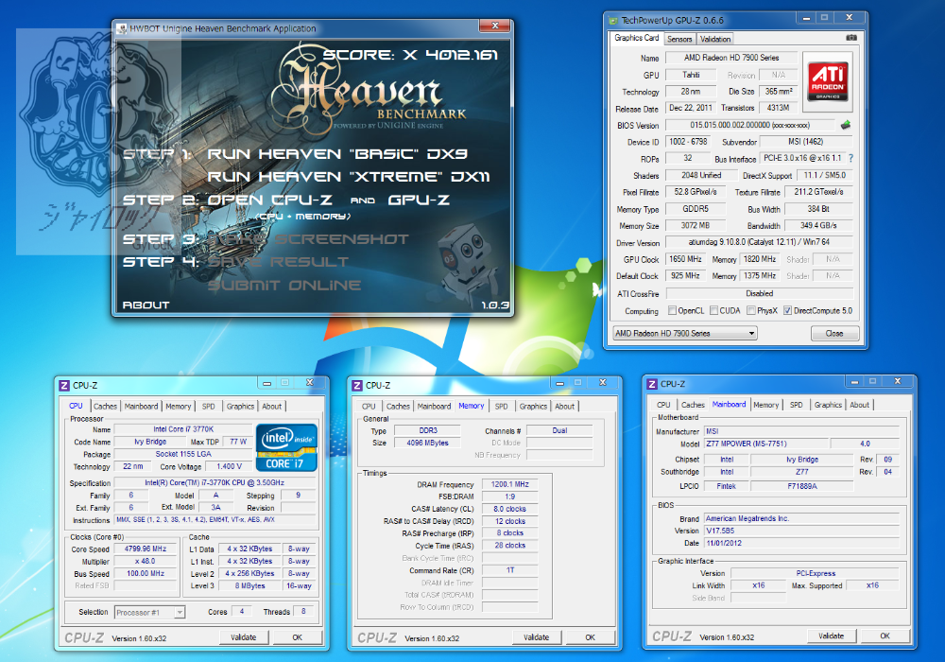Click the BIOS save chip icon in GPU-Z
Viewport: 945px width, 662px height.
point(846,126)
